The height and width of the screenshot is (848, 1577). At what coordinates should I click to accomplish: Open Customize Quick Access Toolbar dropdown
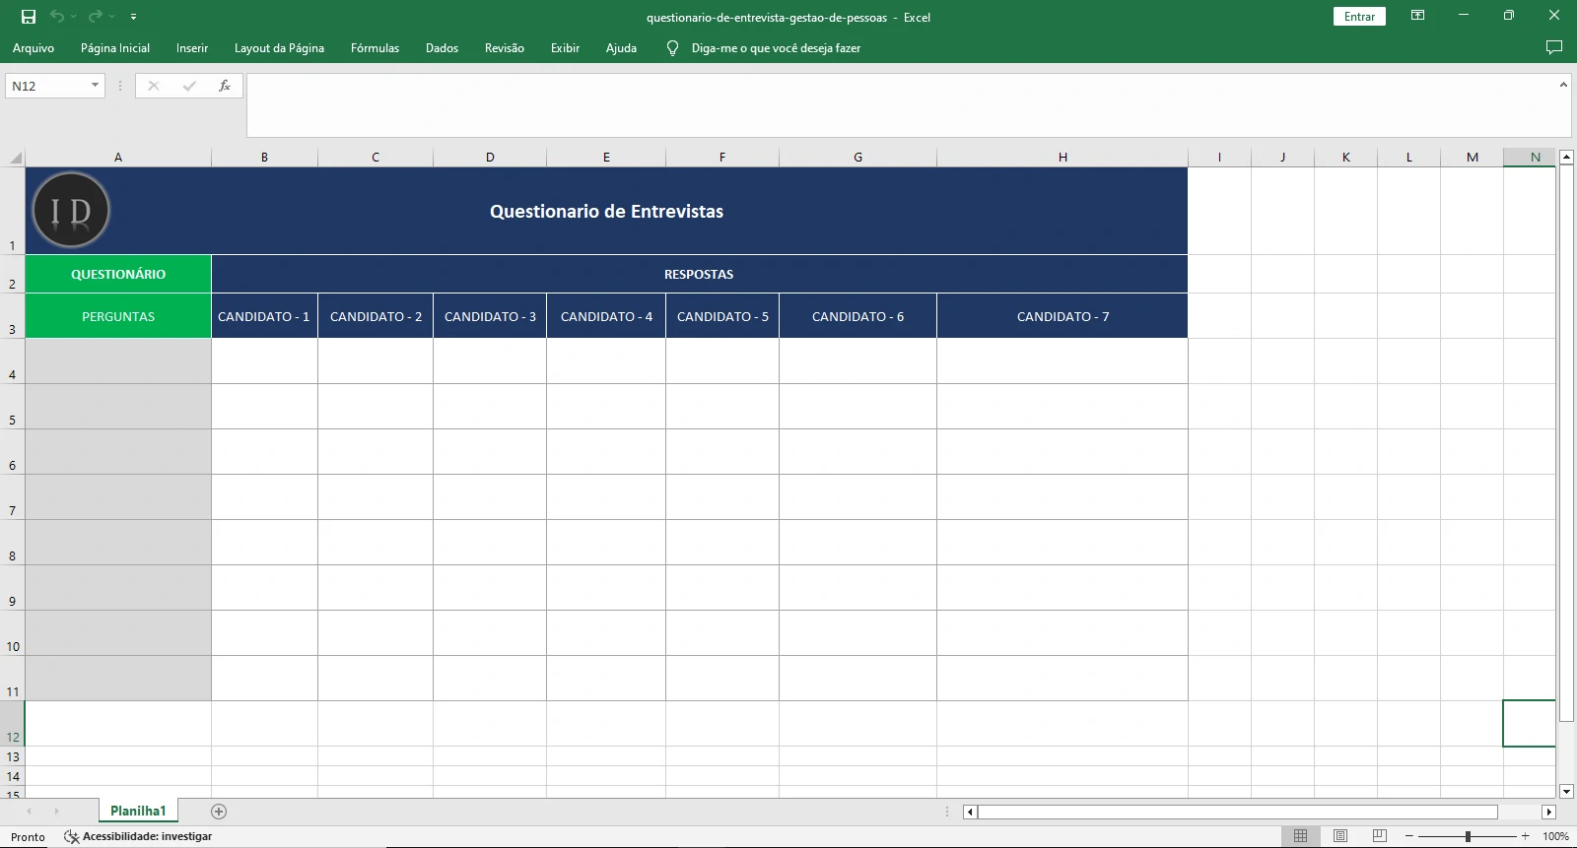tap(133, 17)
